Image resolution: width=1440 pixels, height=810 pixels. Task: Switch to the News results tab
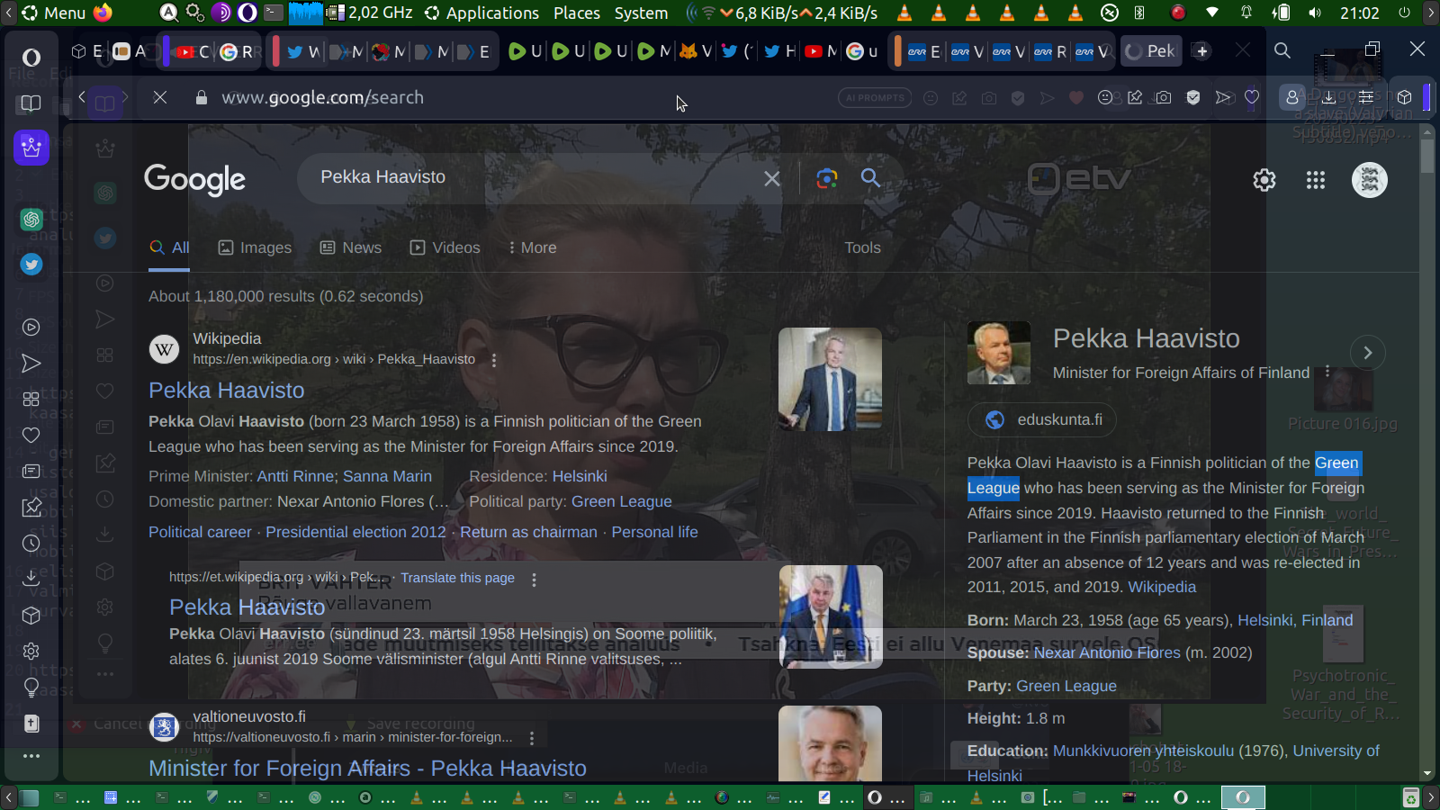click(x=351, y=247)
